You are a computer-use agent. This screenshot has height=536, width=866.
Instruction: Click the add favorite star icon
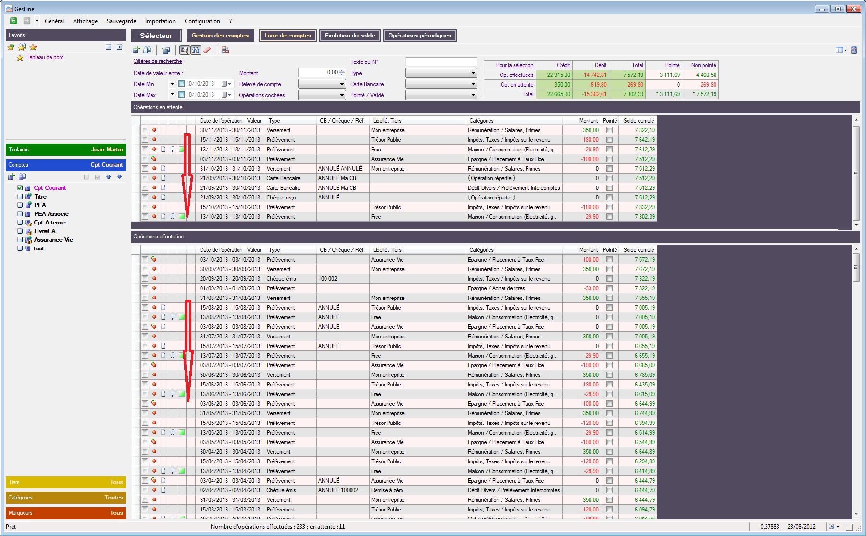click(11, 47)
